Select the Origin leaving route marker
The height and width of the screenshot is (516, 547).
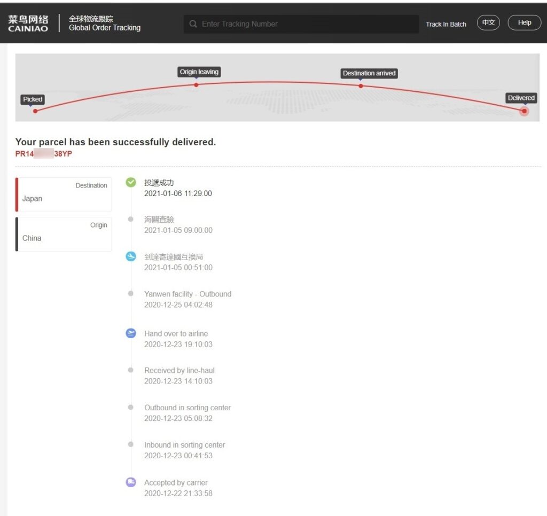tap(196, 84)
